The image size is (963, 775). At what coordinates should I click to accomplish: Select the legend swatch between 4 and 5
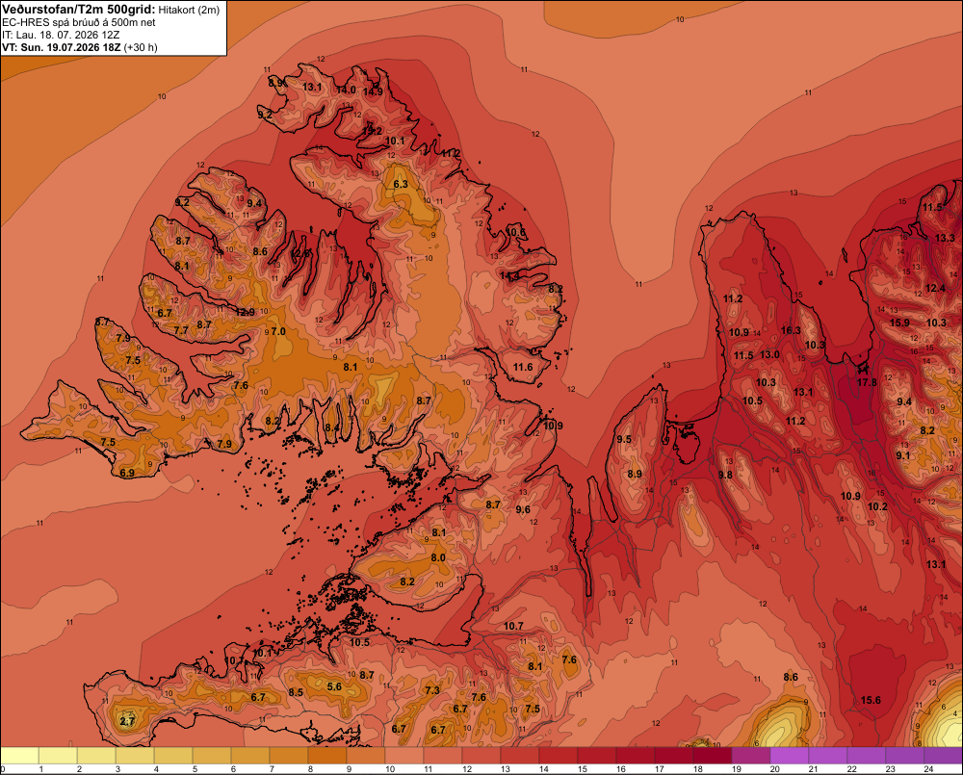(x=173, y=756)
